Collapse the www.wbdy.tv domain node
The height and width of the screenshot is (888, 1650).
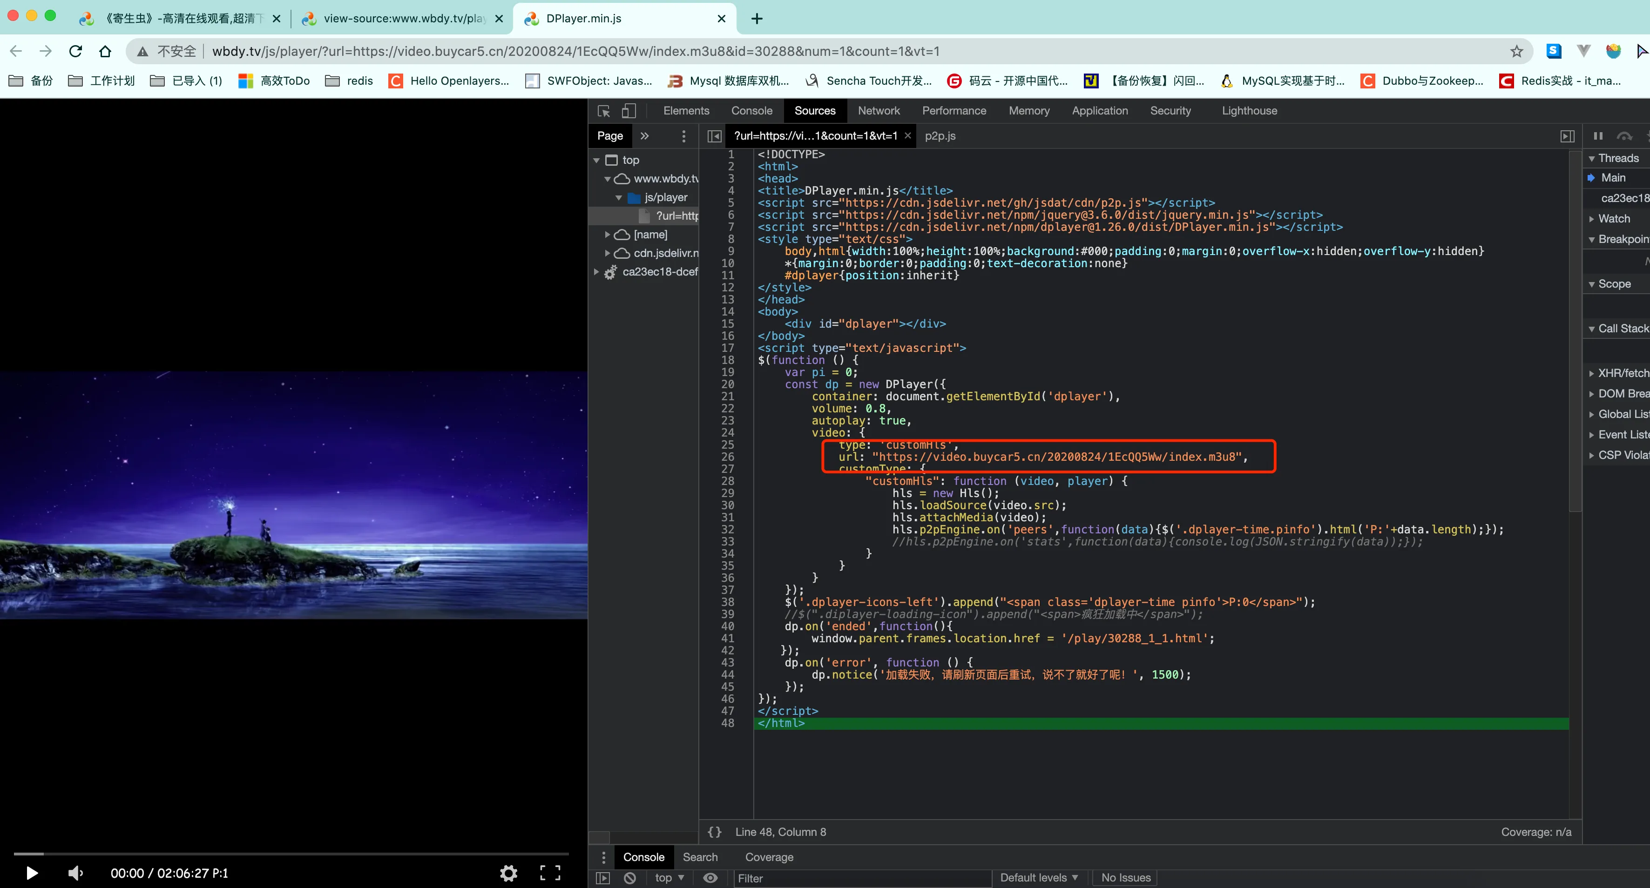tap(607, 179)
